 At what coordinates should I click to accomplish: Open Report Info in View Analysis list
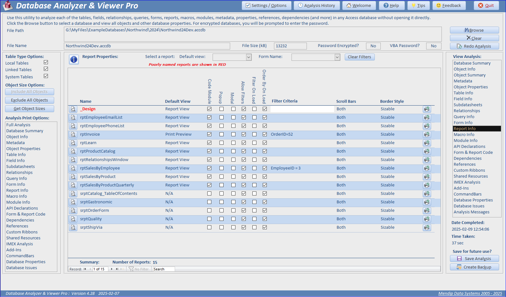477,128
